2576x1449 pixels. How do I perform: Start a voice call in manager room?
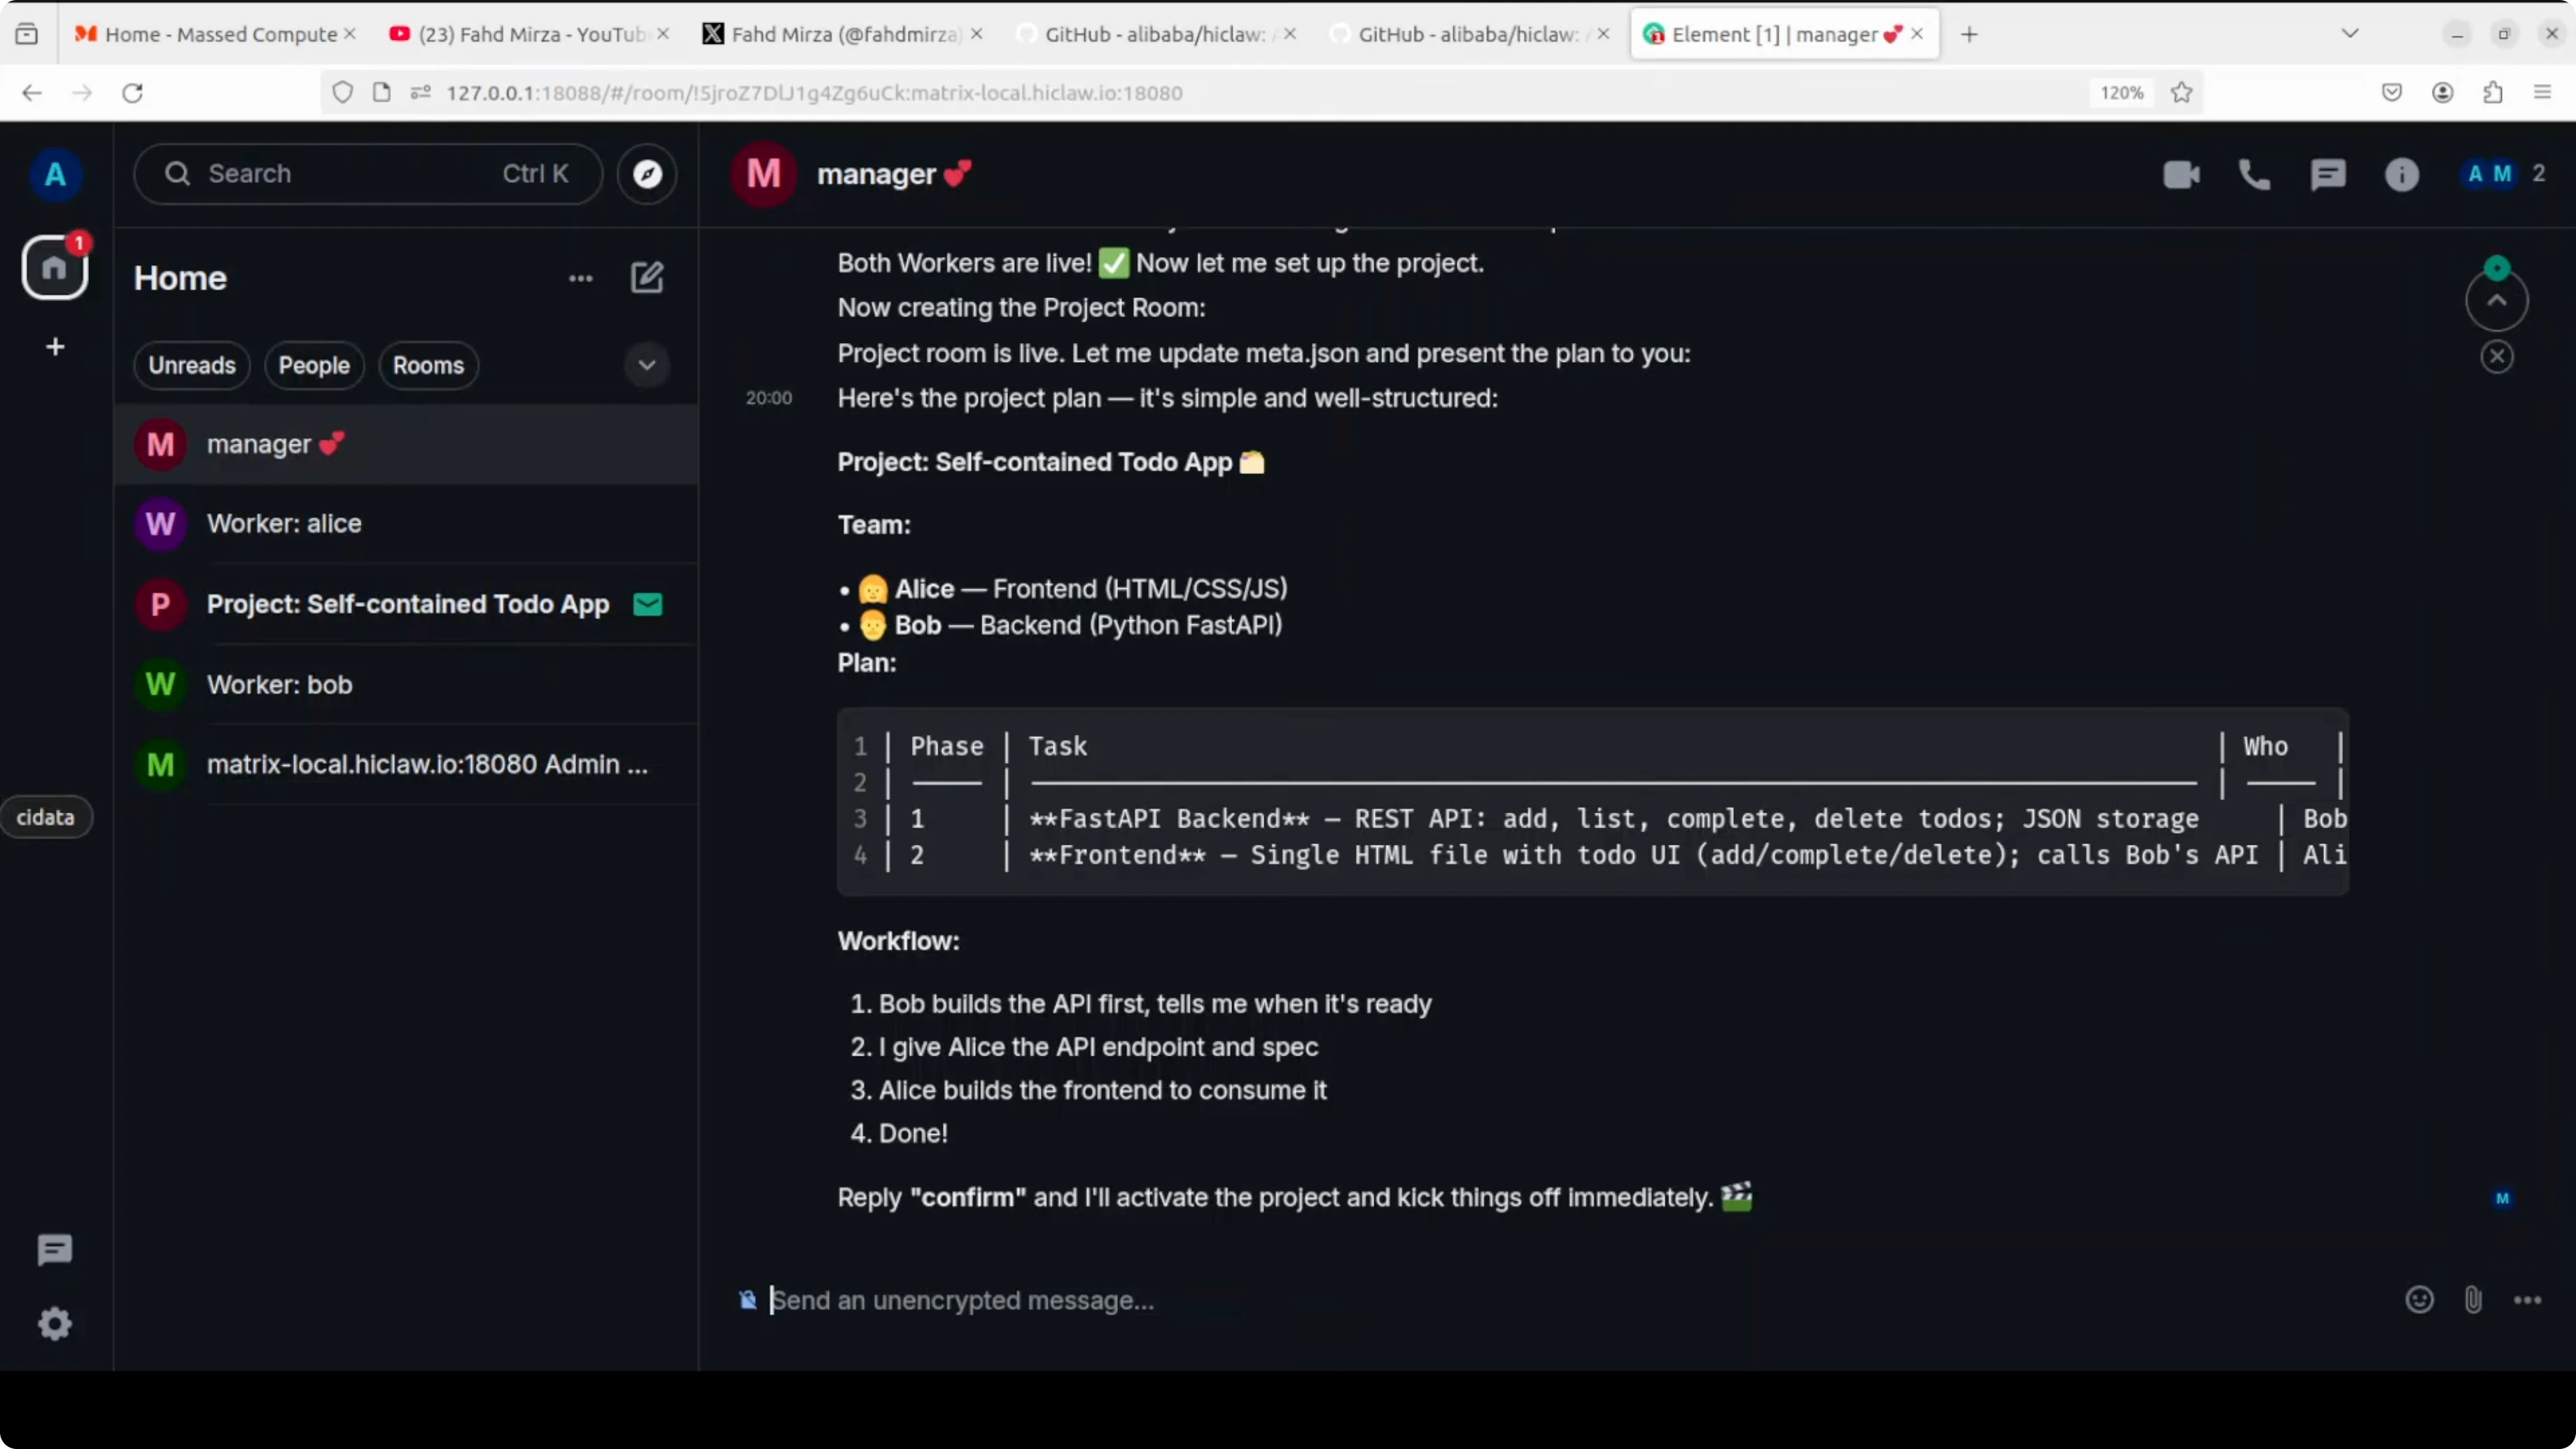pyautogui.click(x=2254, y=174)
